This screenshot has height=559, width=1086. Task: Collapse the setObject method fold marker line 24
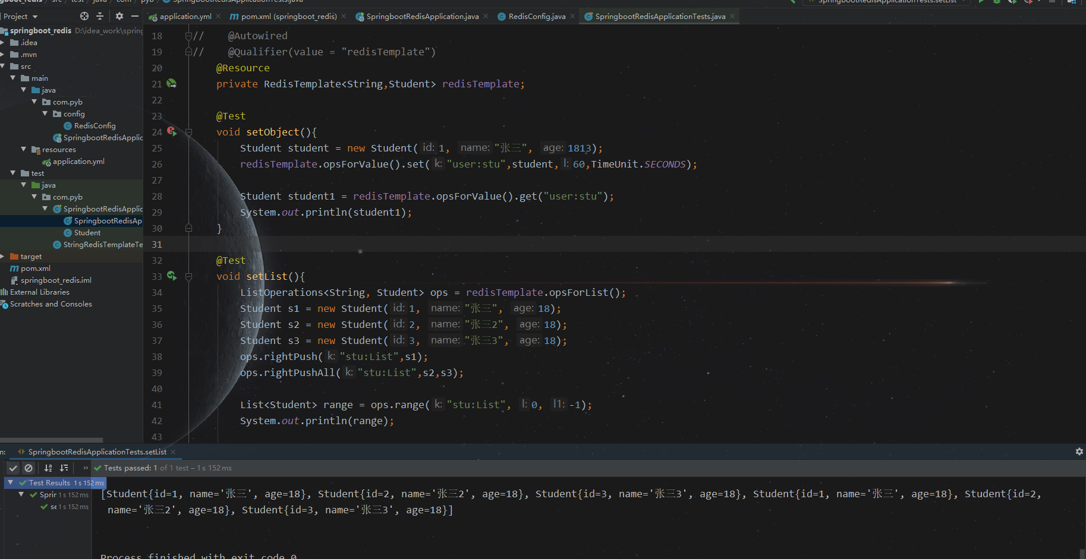(x=188, y=132)
